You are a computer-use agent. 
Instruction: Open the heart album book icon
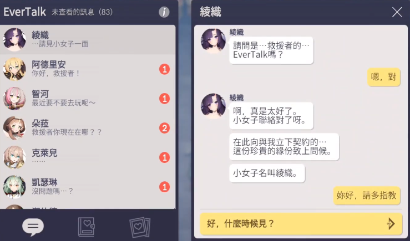coord(87,227)
